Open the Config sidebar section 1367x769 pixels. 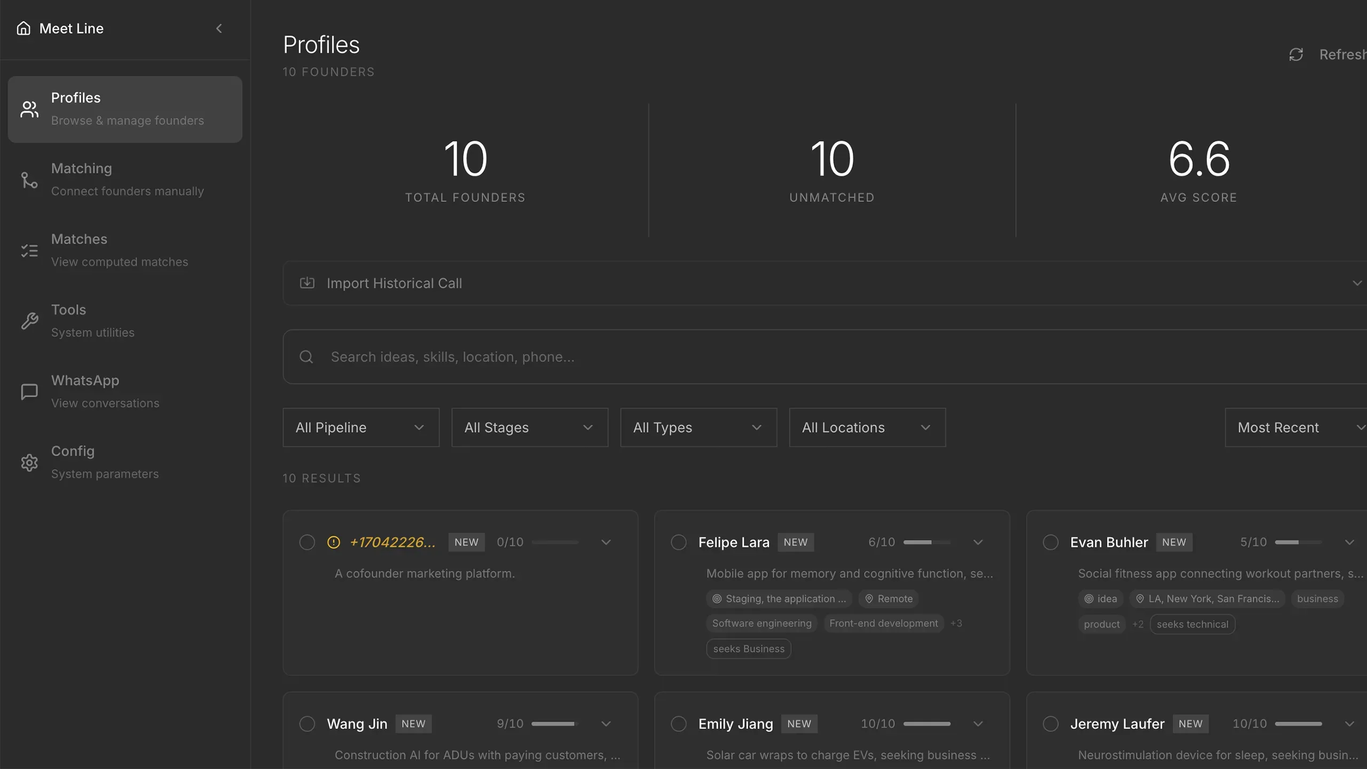tap(125, 462)
